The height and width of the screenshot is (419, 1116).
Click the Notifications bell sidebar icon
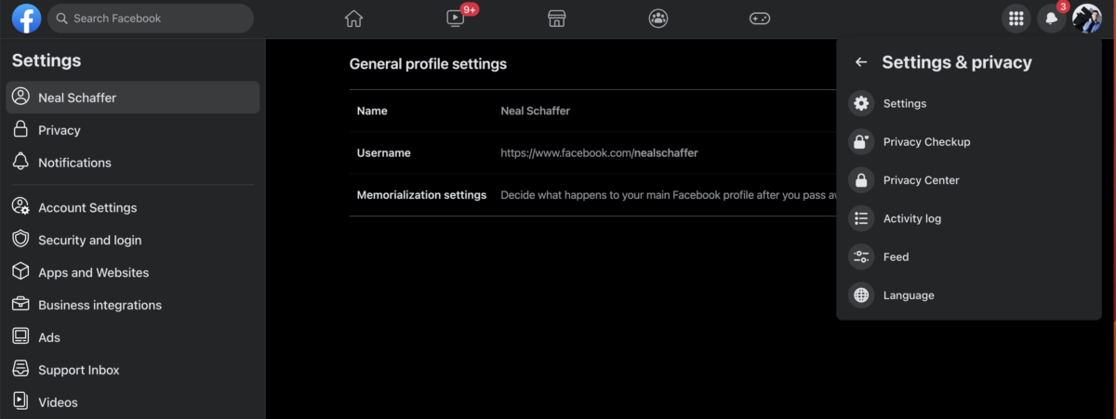click(x=20, y=162)
